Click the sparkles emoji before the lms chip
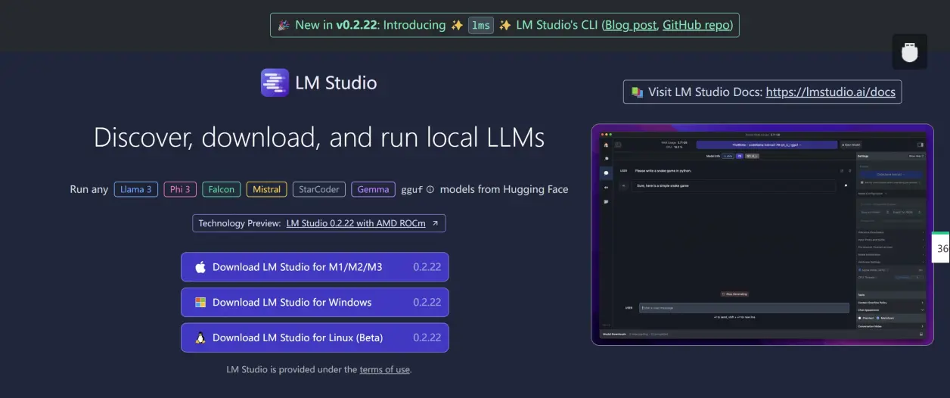The width and height of the screenshot is (950, 398). point(457,25)
